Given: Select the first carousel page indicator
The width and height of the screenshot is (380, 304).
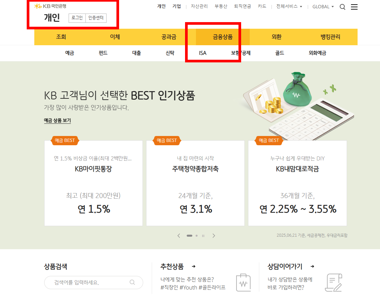Looking at the screenshot, I should pos(189,236).
